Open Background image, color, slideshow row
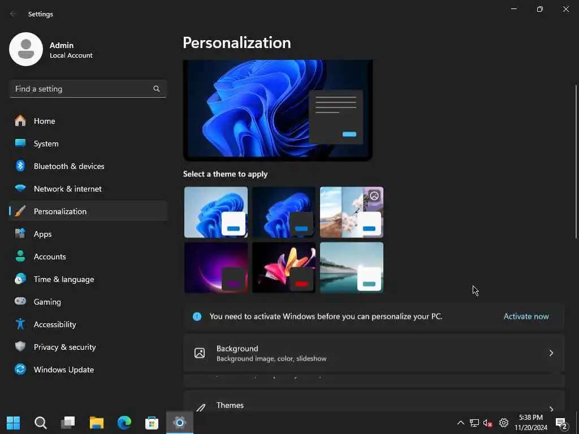 (374, 353)
